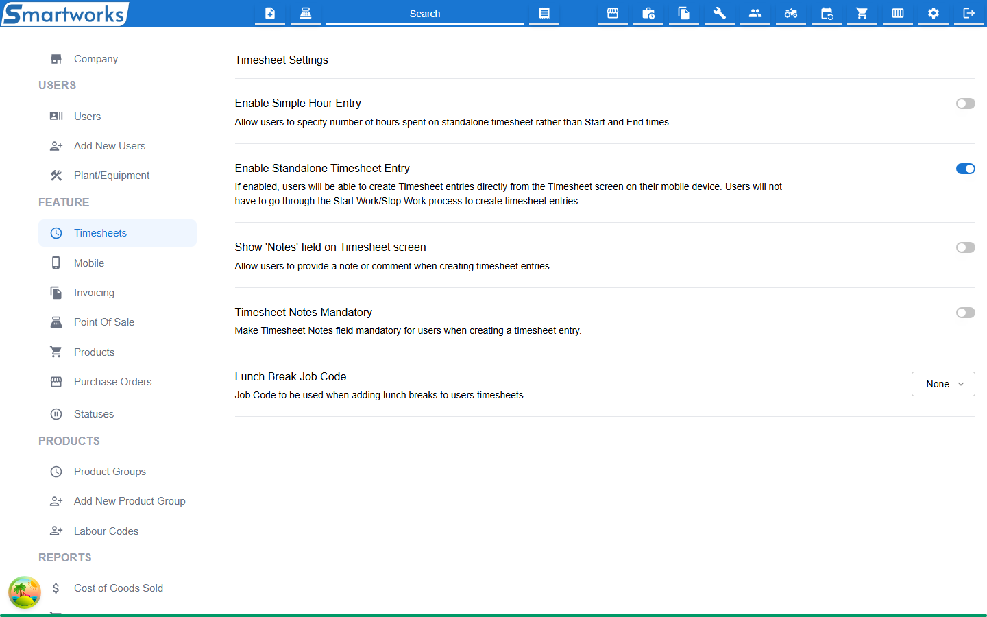Toggle Show 'Notes' field on Timesheet screen
This screenshot has width=987, height=617.
point(966,247)
